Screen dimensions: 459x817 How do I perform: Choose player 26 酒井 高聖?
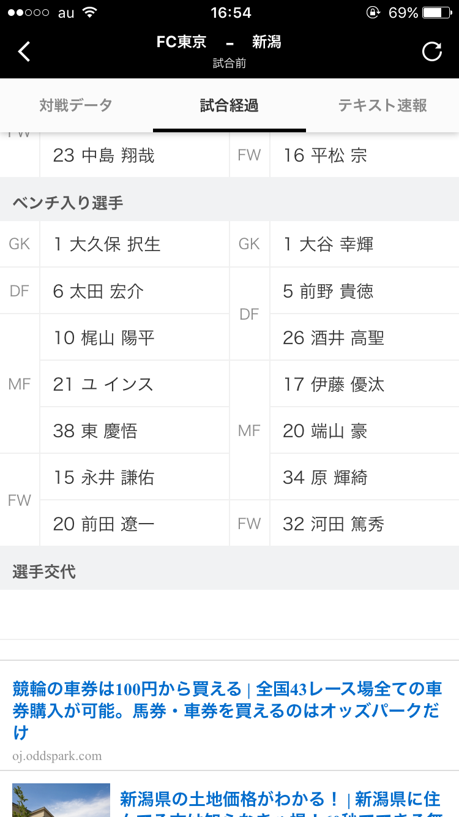click(x=334, y=337)
